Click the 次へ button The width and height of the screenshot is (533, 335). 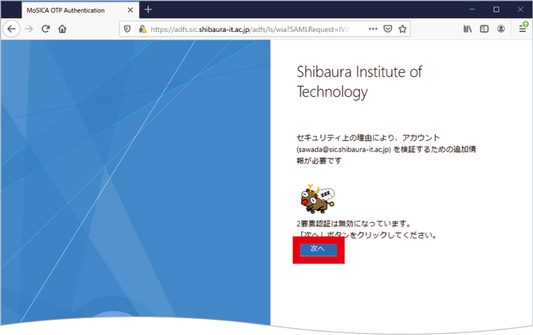[318, 249]
